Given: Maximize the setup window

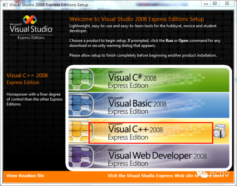Looking at the screenshot, I should pyautogui.click(x=215, y=3).
